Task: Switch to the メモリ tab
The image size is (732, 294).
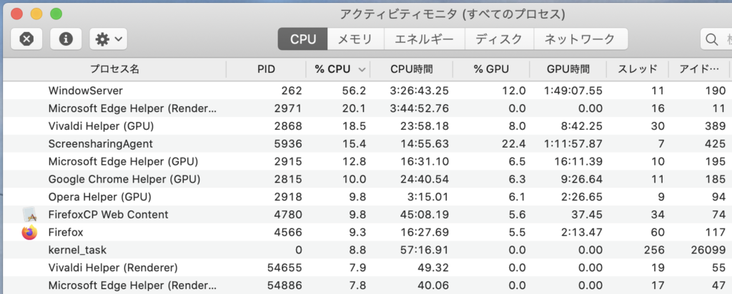Action: [x=355, y=39]
